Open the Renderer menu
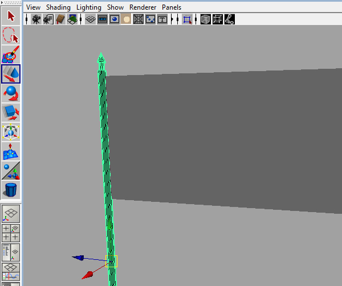The height and width of the screenshot is (286, 342). click(x=143, y=7)
